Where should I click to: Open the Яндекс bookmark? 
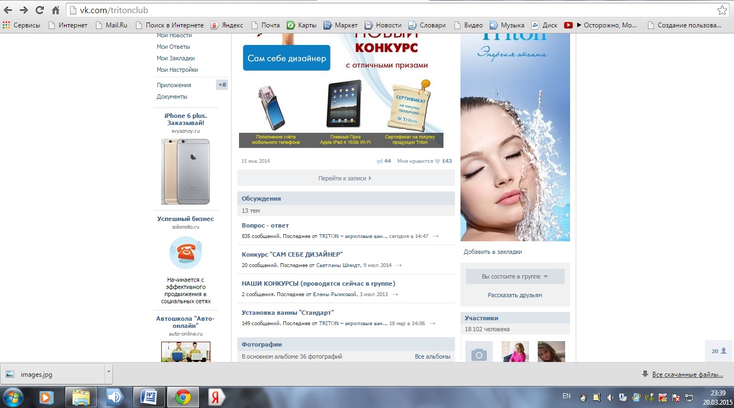pyautogui.click(x=227, y=25)
